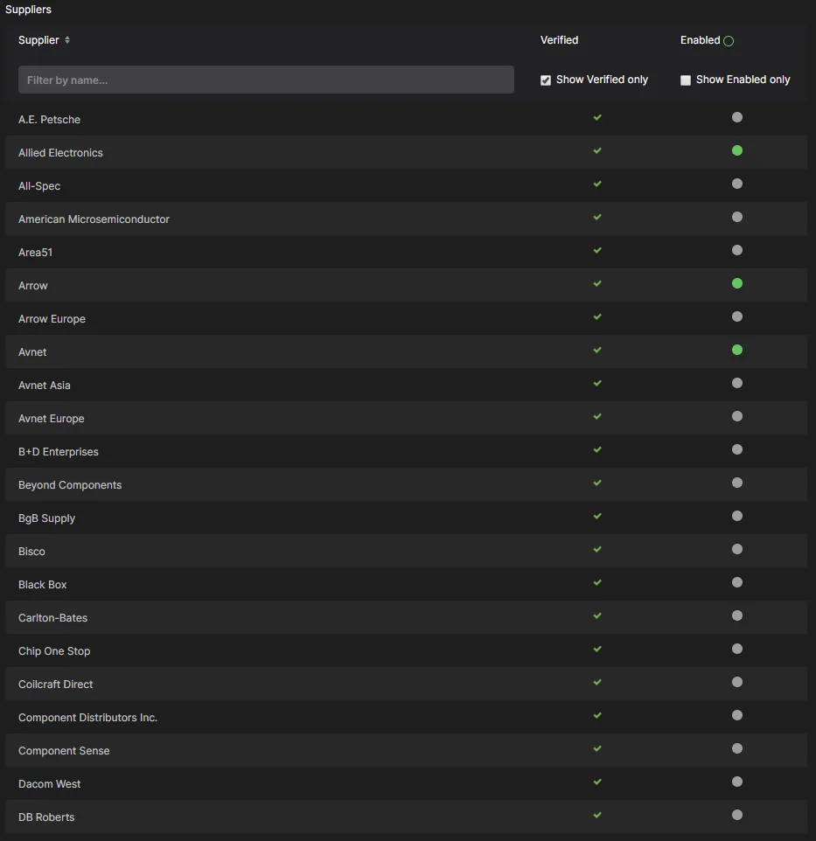Image resolution: width=816 pixels, height=841 pixels.
Task: Click the verified checkmark for Area51
Action: 597,251
